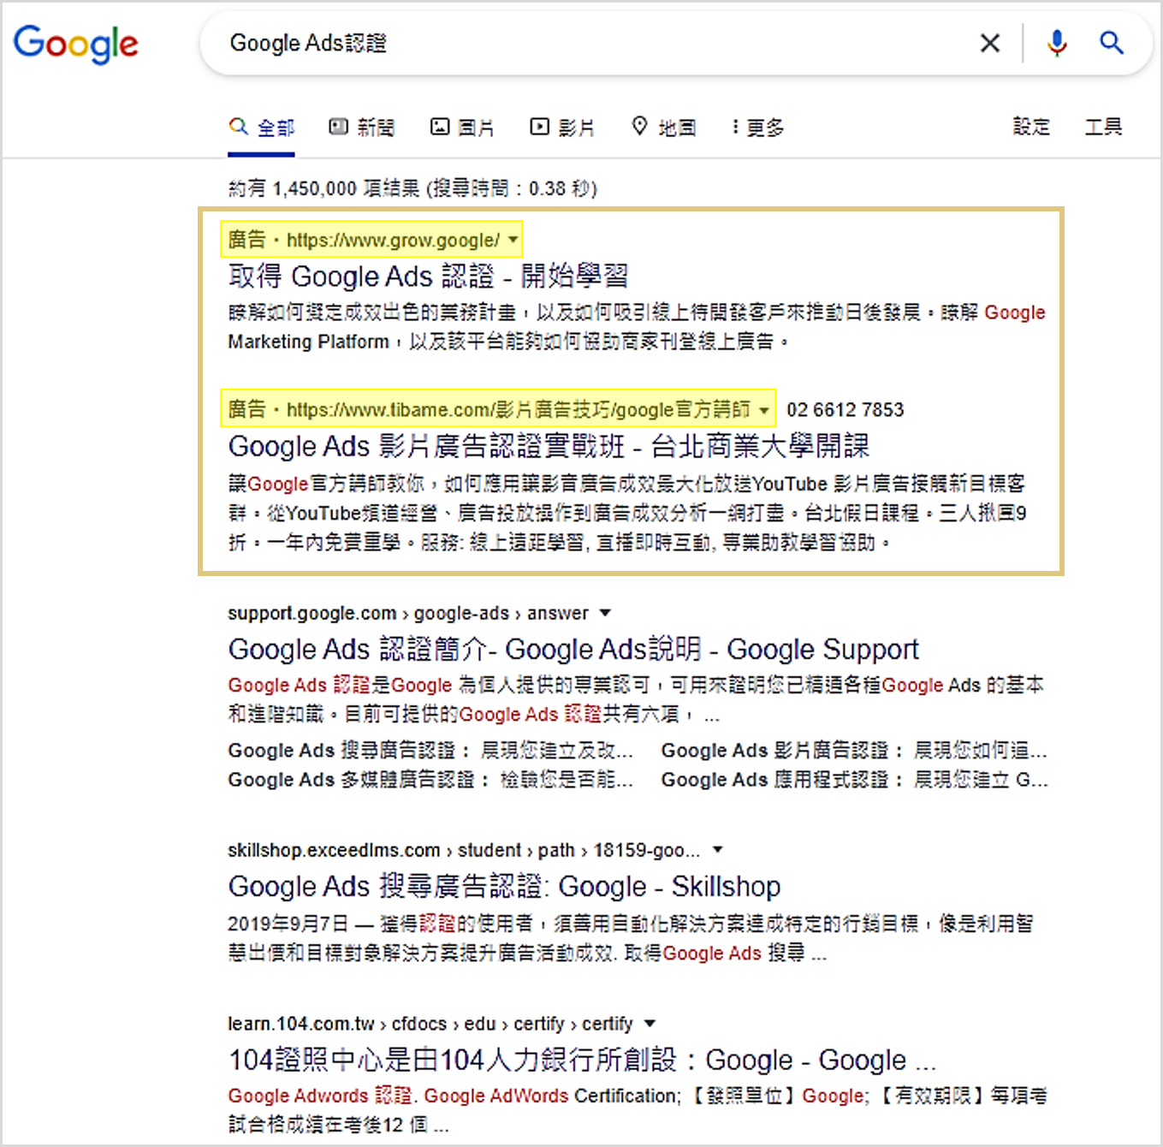1163x1147 pixels.
Task: Click the grow.google ad URL text
Action: click(x=393, y=241)
